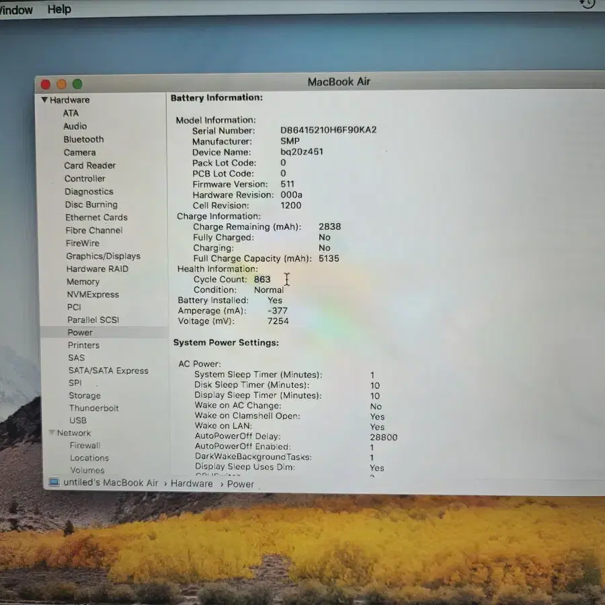Click the computer icon in path bar
The height and width of the screenshot is (605, 605).
(54, 482)
